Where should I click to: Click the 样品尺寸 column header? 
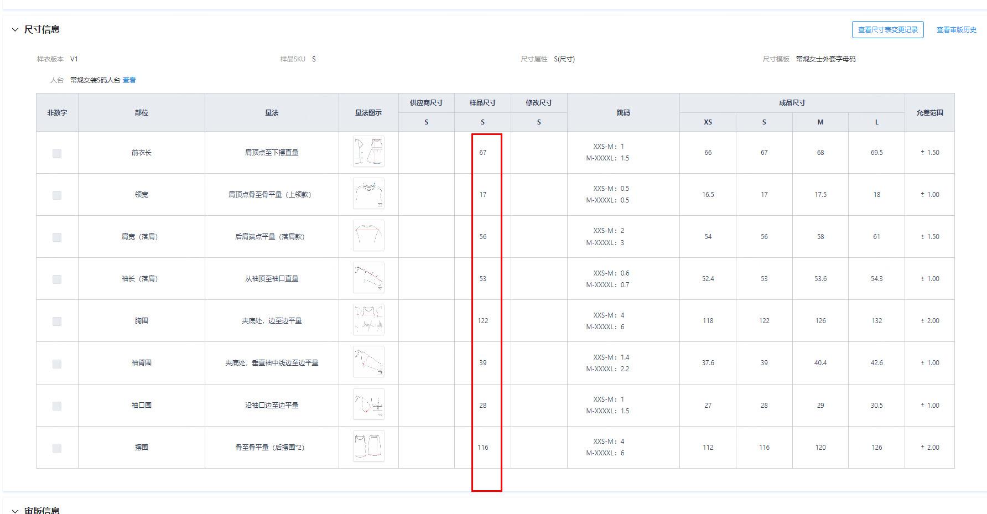[x=482, y=103]
